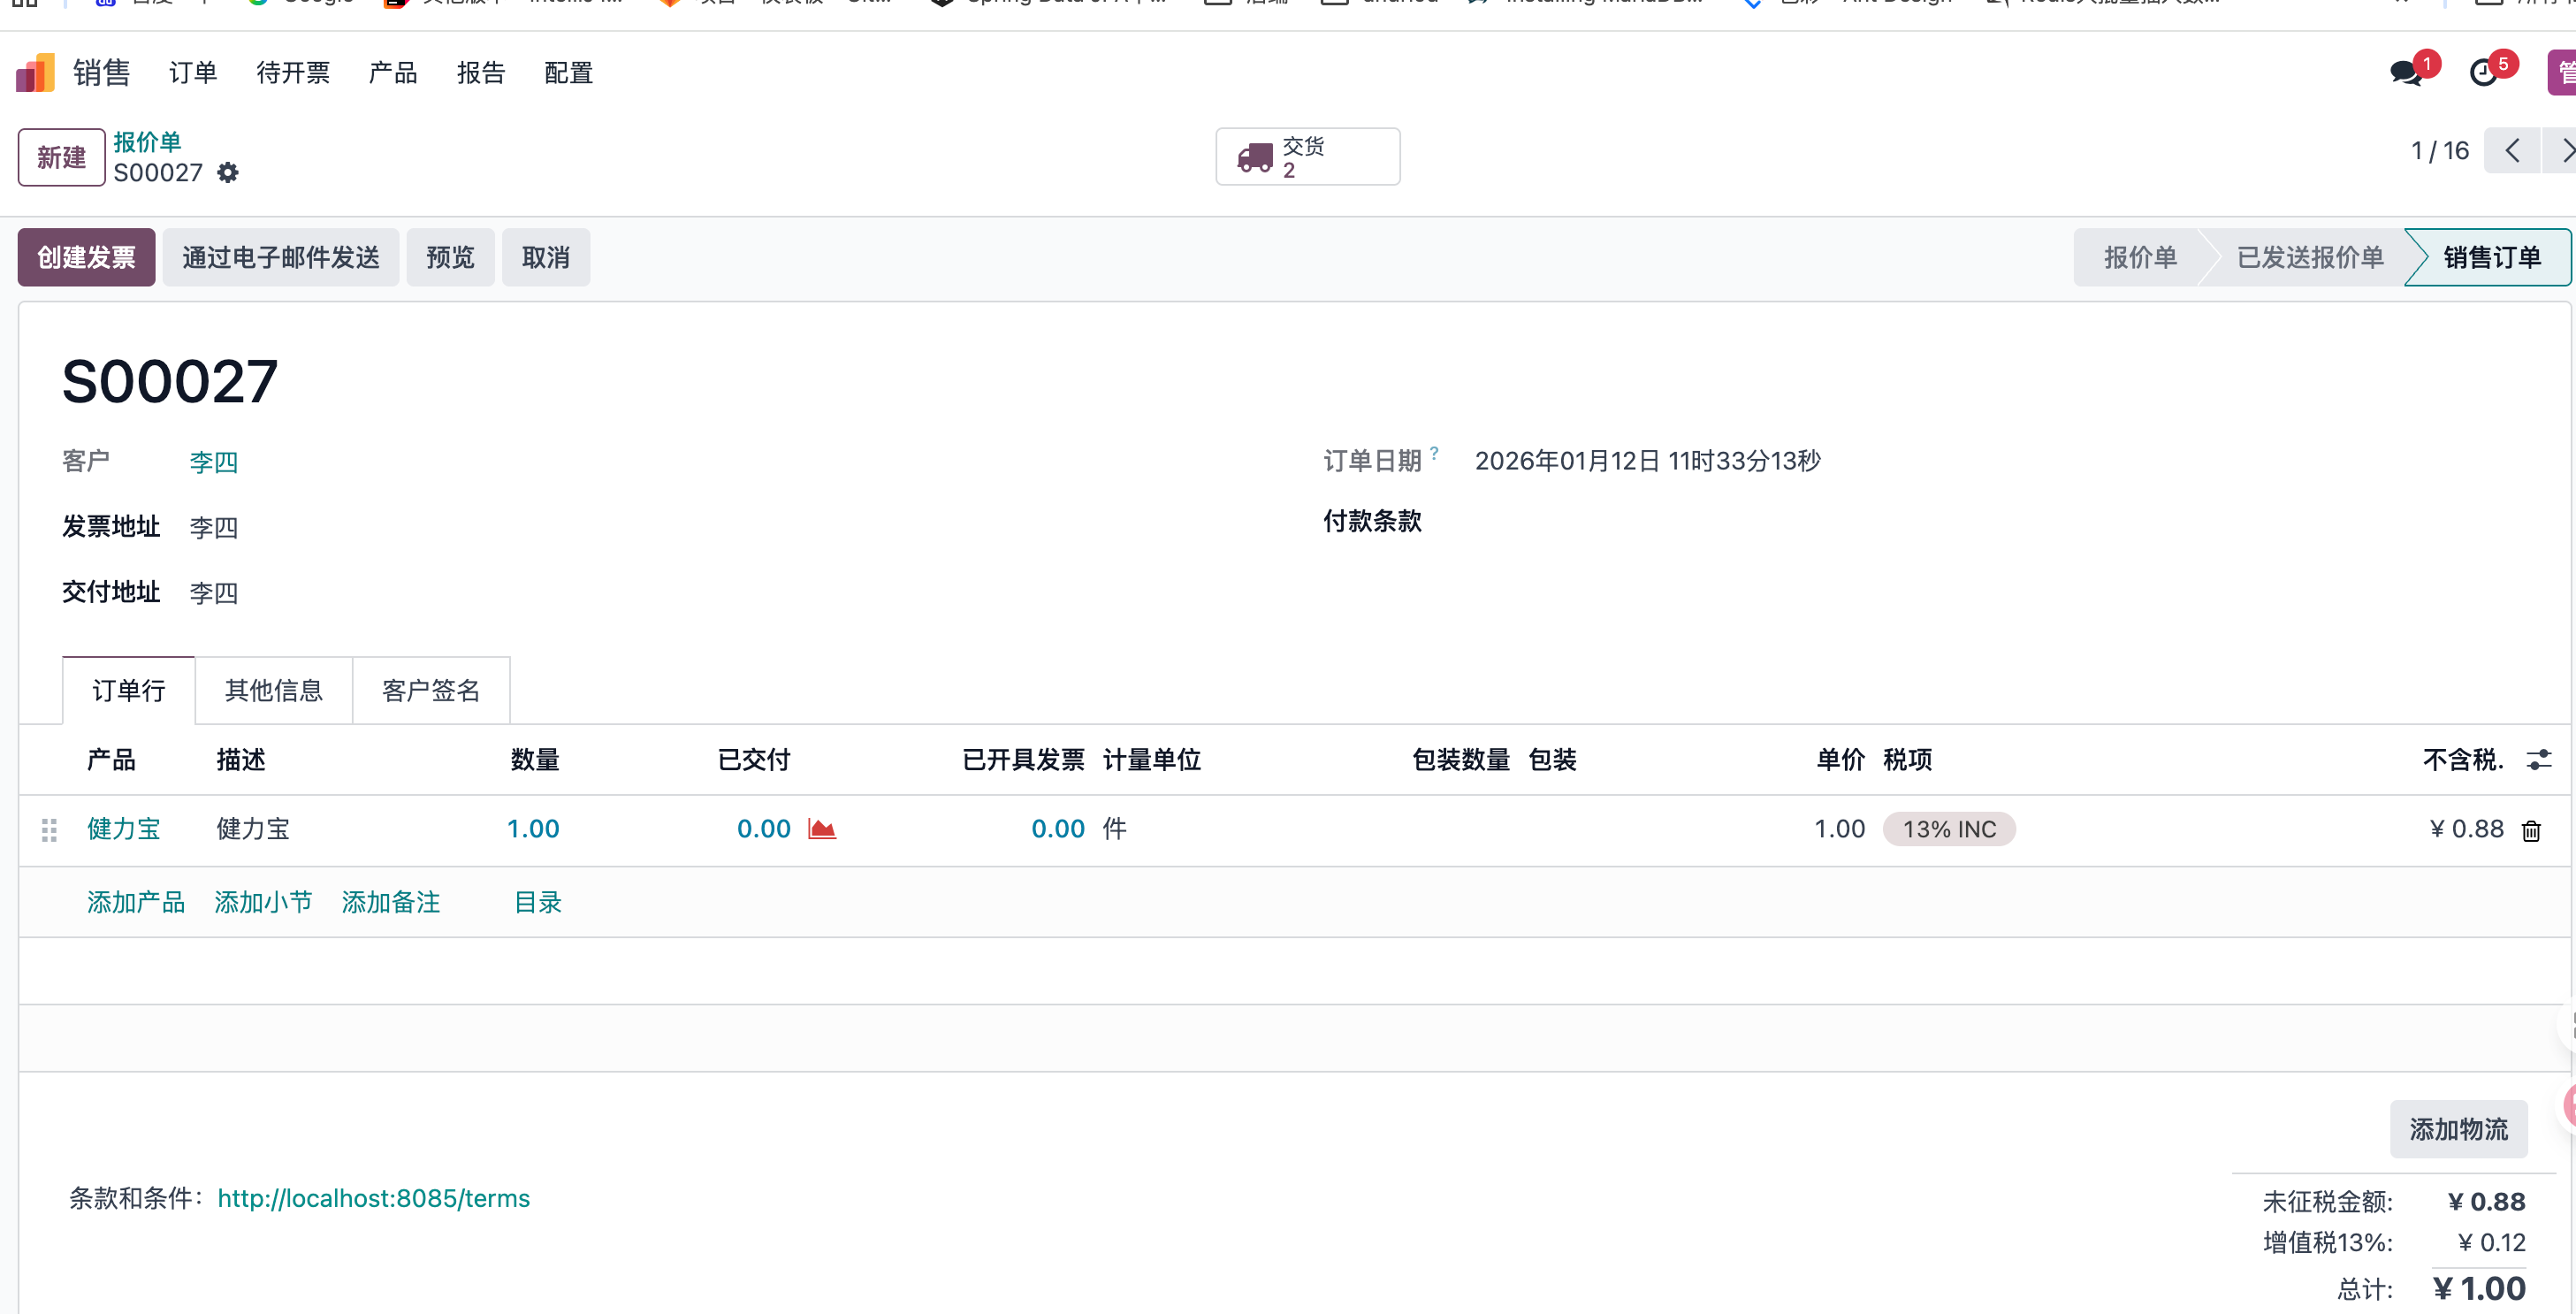Click the red forecast chart icon
This screenshot has height=1314, width=2576.
pos(822,829)
